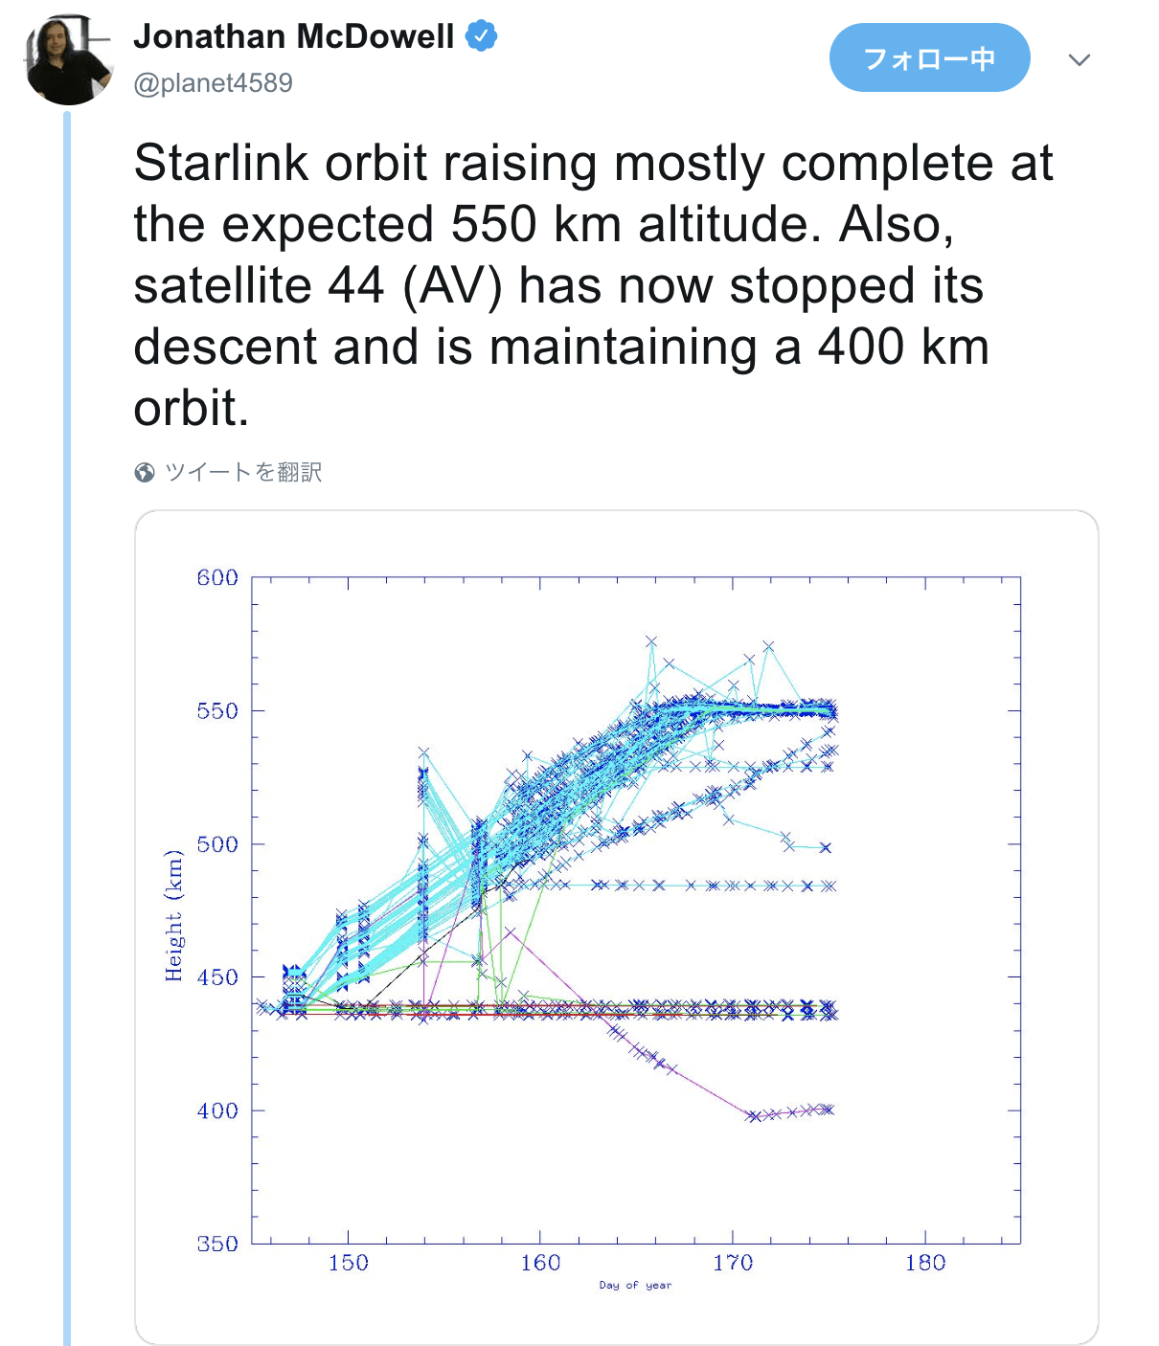Click the 350 label at chart bottom

click(217, 1244)
